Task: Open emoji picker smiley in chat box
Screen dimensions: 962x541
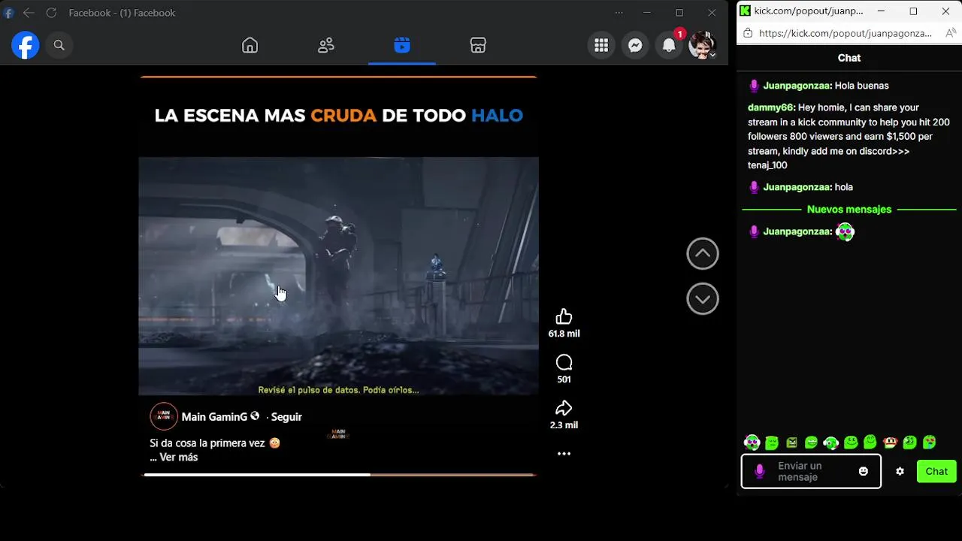Action: tap(864, 472)
